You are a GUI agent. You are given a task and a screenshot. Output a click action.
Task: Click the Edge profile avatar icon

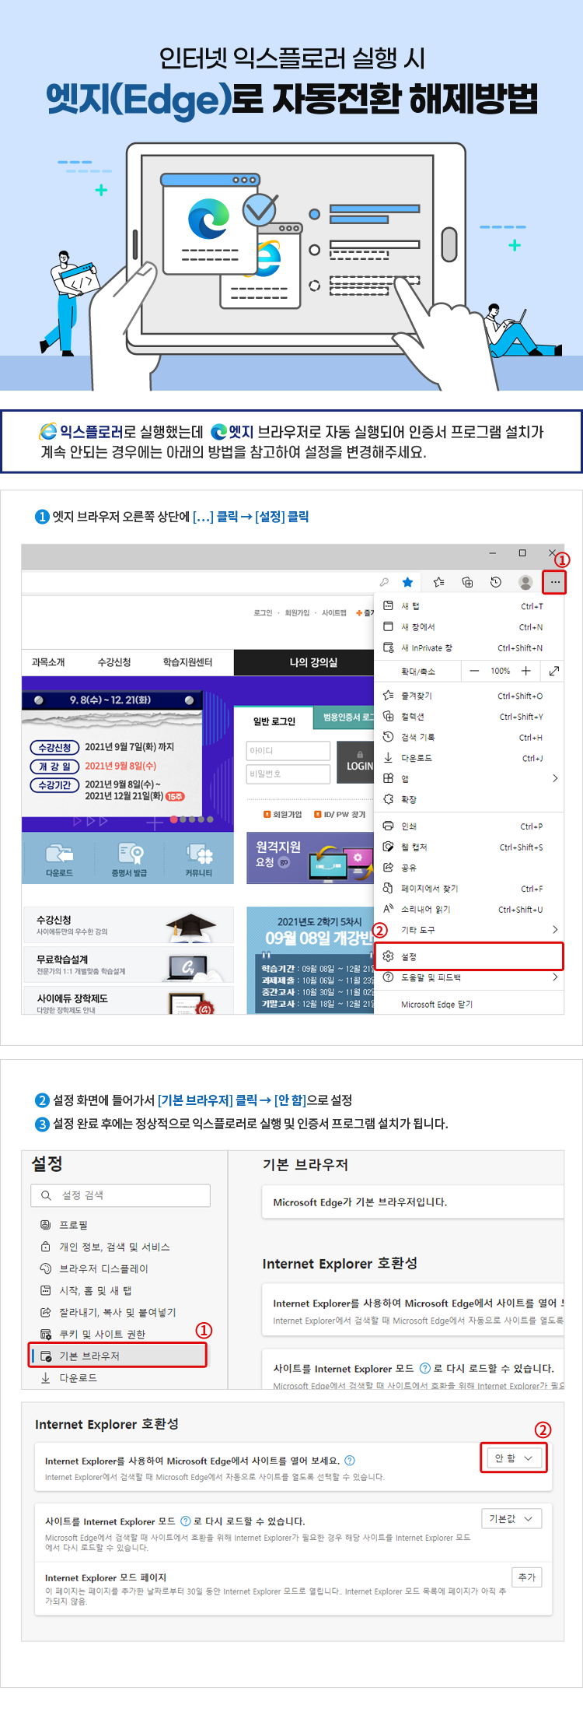(x=525, y=582)
